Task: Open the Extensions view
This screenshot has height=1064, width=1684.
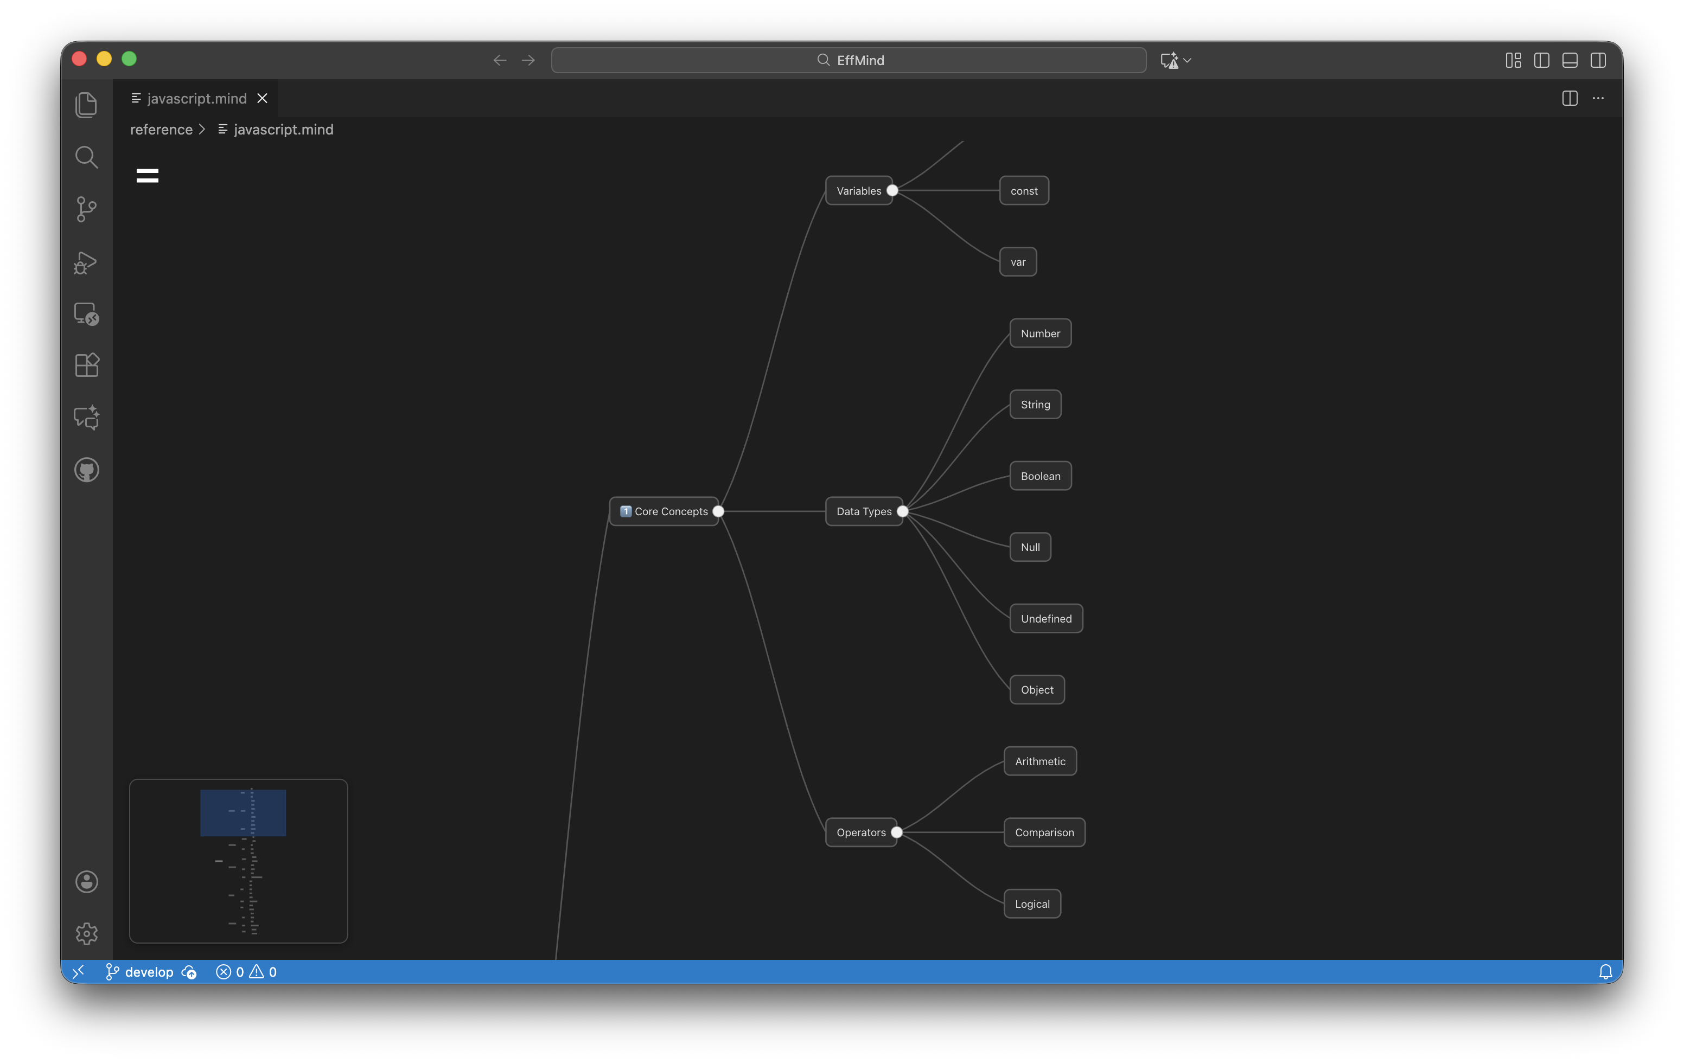Action: coord(86,365)
